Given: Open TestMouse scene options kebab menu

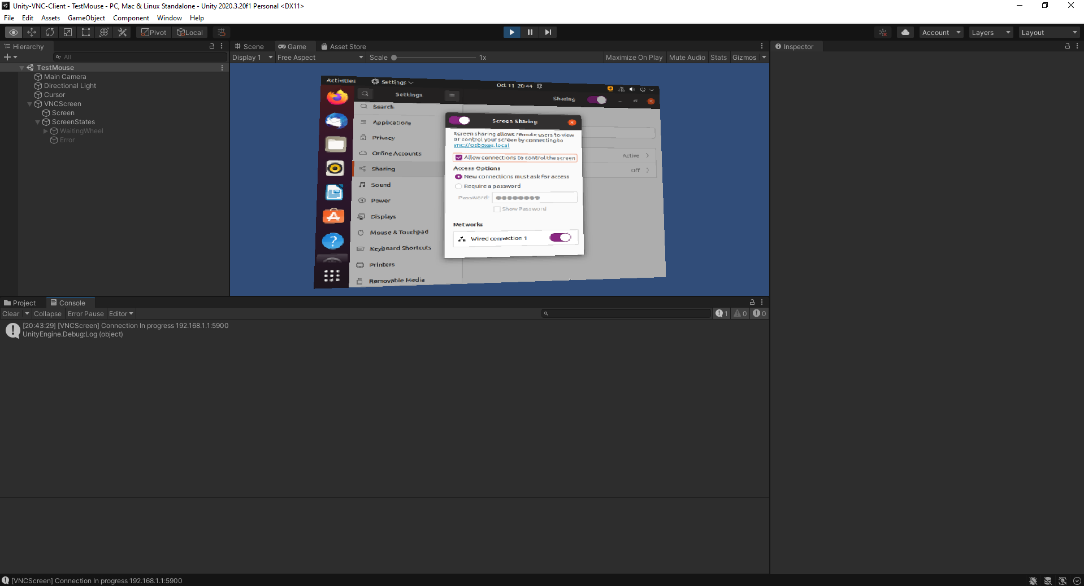Looking at the screenshot, I should tap(222, 68).
